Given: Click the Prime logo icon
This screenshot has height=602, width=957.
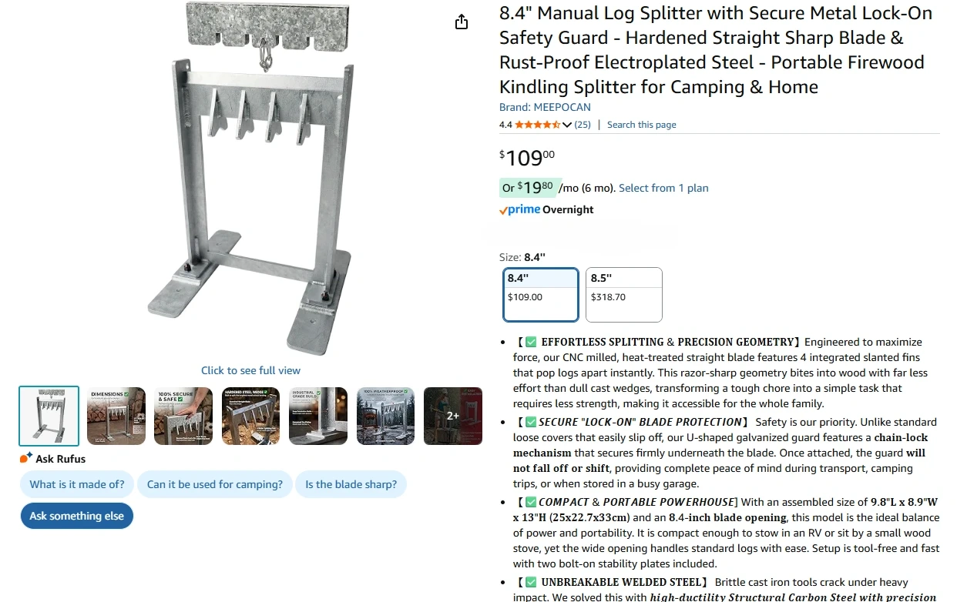Looking at the screenshot, I should tap(519, 209).
